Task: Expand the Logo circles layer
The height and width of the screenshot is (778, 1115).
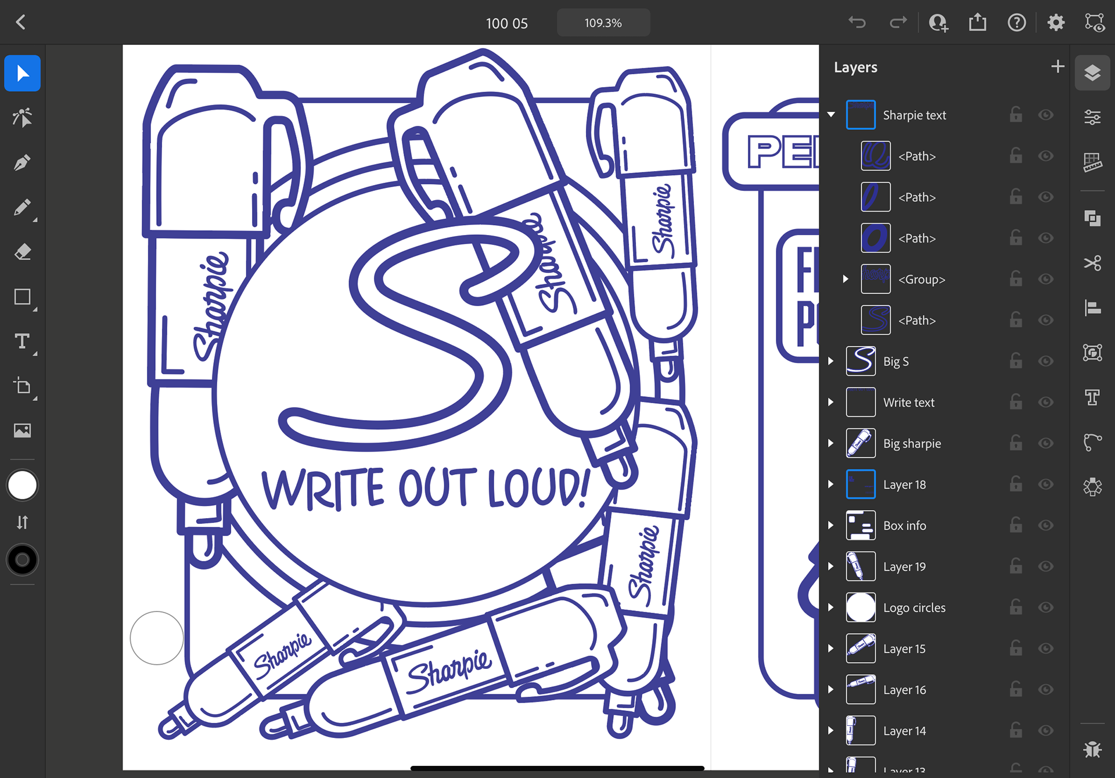Action: coord(831,607)
